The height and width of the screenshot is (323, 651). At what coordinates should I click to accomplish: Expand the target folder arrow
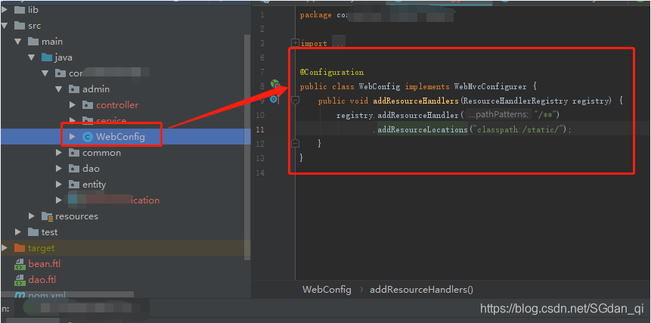point(4,248)
